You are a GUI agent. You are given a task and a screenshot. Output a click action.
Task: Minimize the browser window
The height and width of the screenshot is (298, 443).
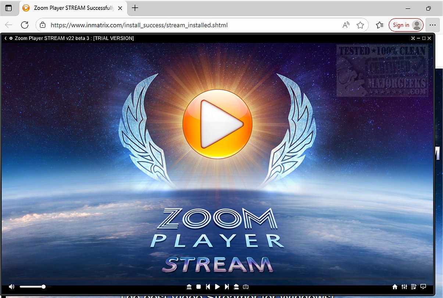click(408, 8)
